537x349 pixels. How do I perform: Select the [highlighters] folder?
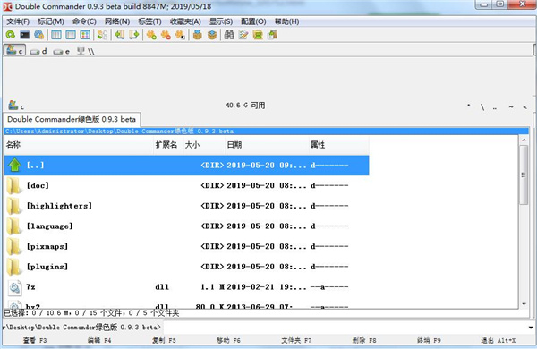(x=187, y=206)
